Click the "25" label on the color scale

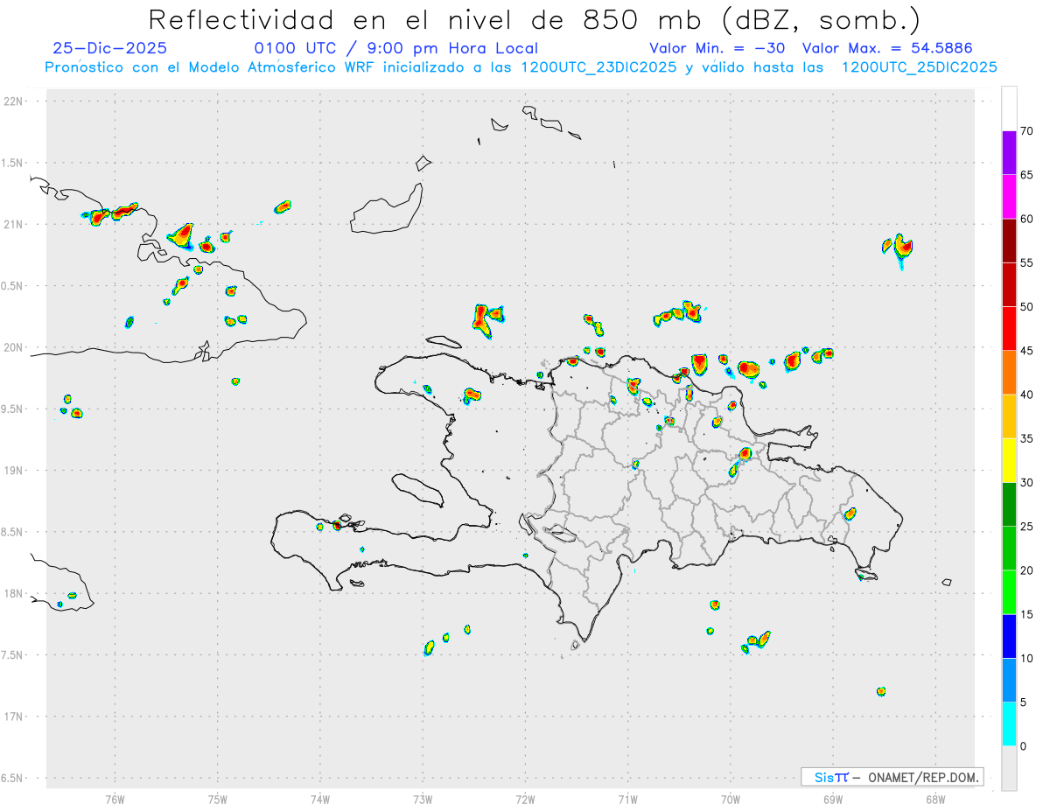tap(1026, 527)
